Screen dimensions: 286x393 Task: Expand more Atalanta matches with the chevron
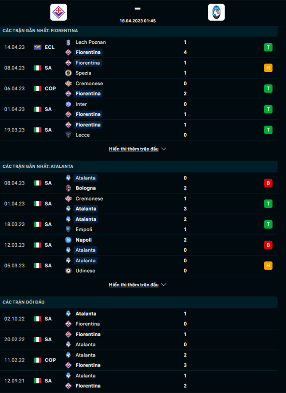point(164,285)
